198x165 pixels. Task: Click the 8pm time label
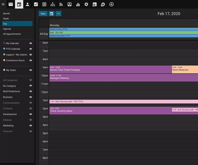(45, 158)
